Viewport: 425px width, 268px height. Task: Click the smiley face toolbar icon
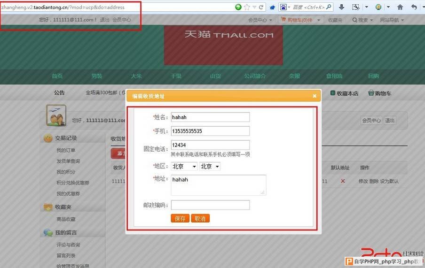coord(378,7)
